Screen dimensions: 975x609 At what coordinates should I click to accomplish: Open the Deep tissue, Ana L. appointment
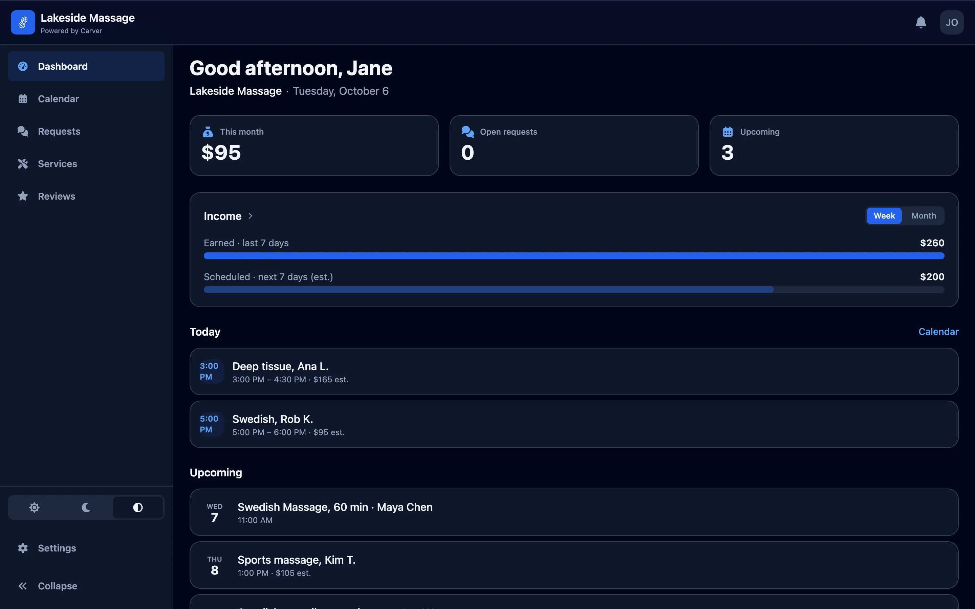click(574, 371)
